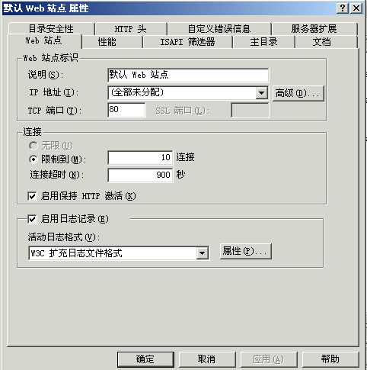Switch to the 目录安全性 tab
The height and width of the screenshot is (370, 367).
point(51,29)
